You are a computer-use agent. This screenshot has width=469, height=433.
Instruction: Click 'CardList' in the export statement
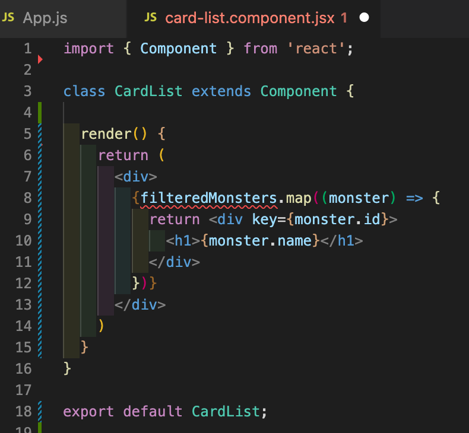pos(226,412)
